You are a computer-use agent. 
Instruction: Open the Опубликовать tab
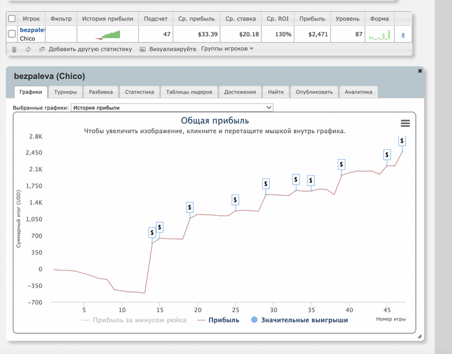(x=314, y=92)
